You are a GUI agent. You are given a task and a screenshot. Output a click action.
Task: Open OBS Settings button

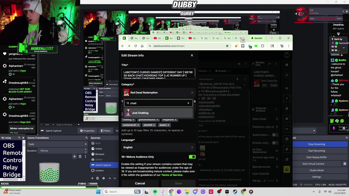coord(317,177)
